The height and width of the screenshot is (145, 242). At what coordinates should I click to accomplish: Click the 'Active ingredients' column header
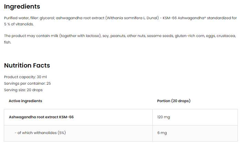click(25, 101)
